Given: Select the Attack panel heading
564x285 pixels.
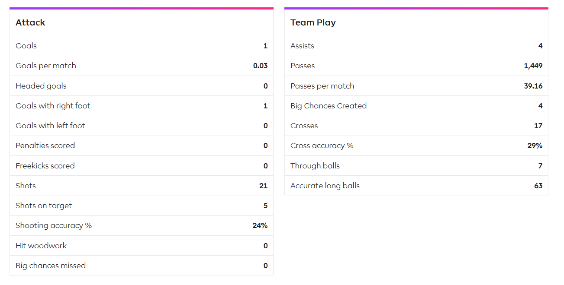Looking at the screenshot, I should pos(30,23).
